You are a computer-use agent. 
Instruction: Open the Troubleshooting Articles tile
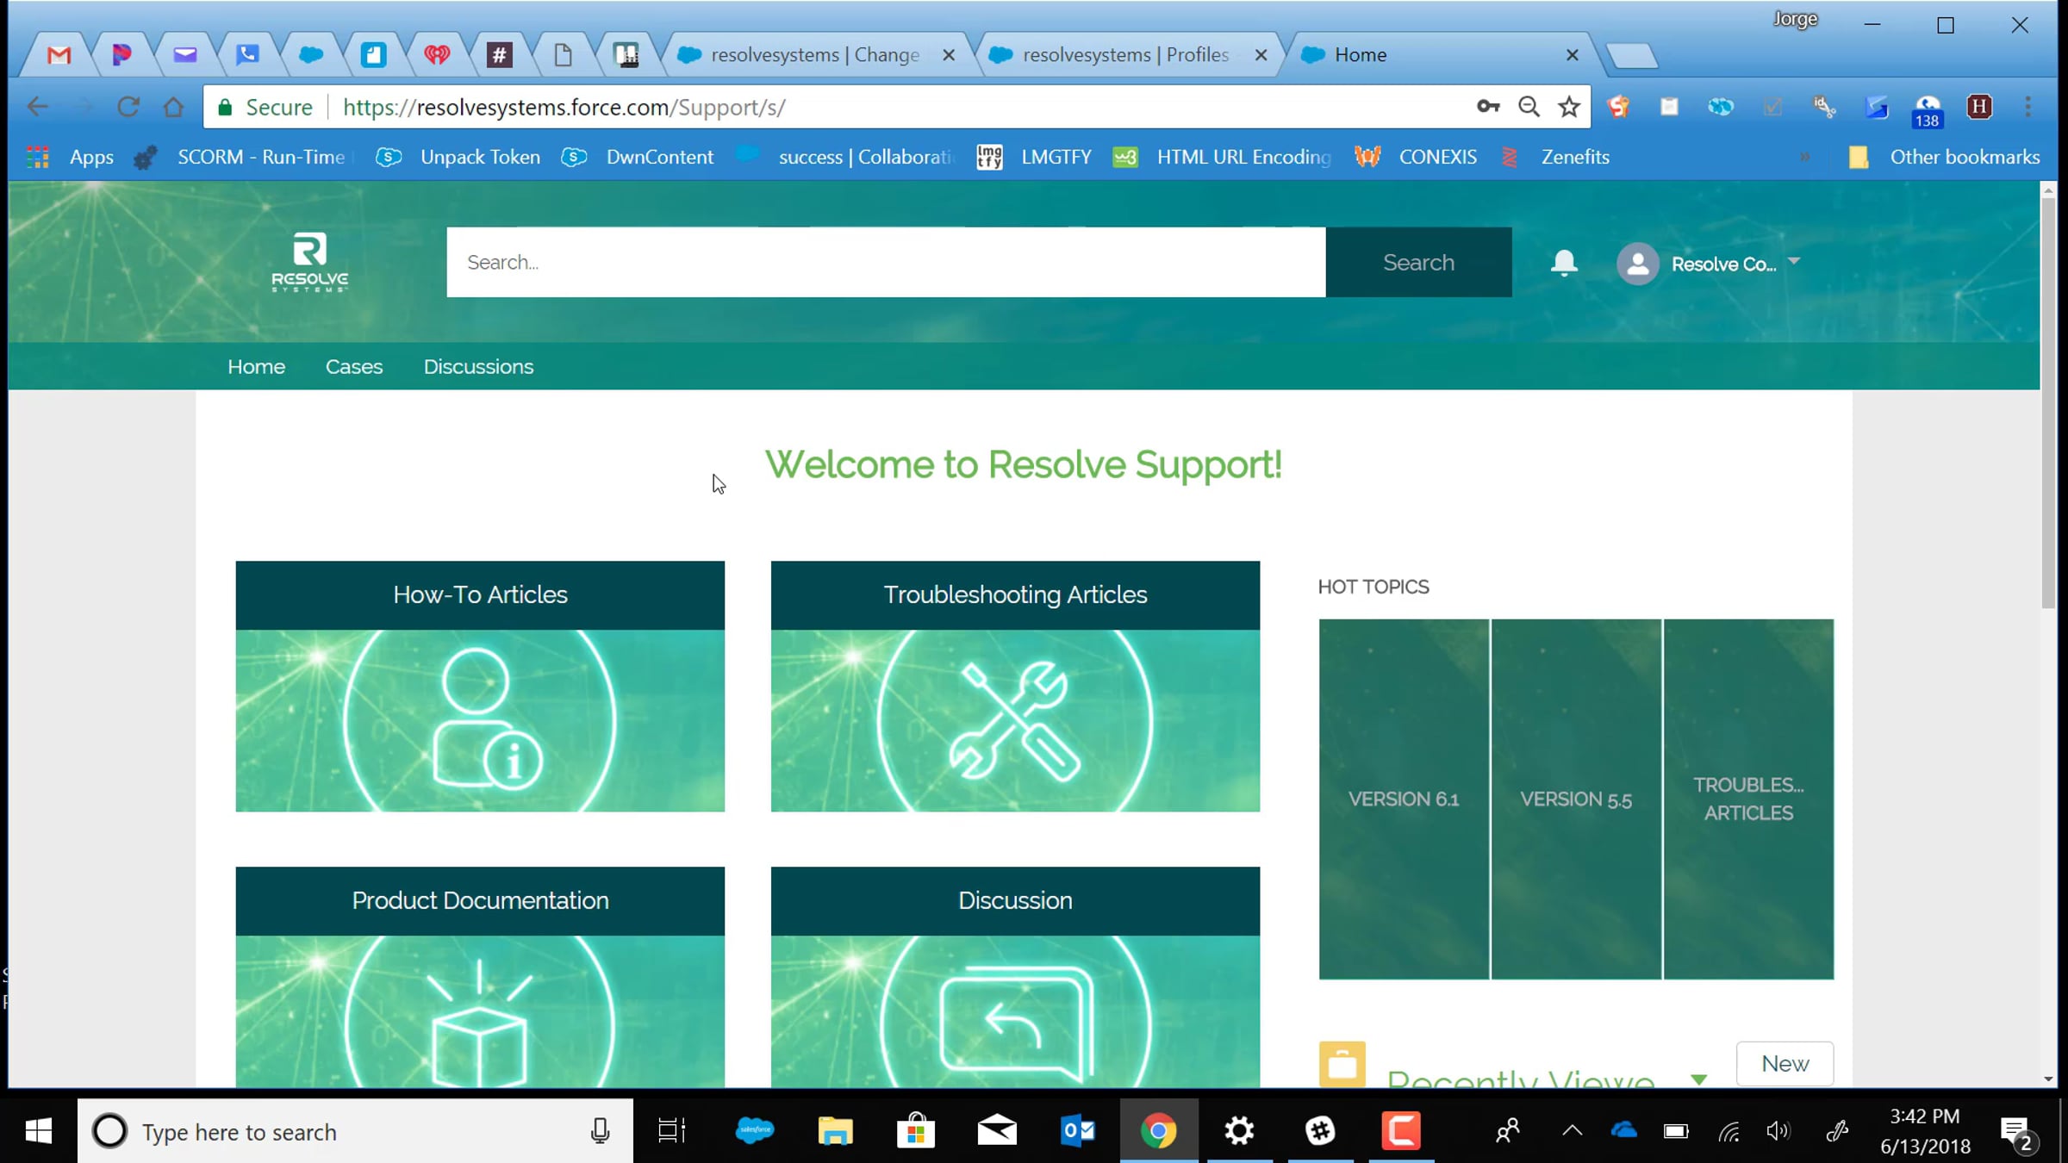1014,687
